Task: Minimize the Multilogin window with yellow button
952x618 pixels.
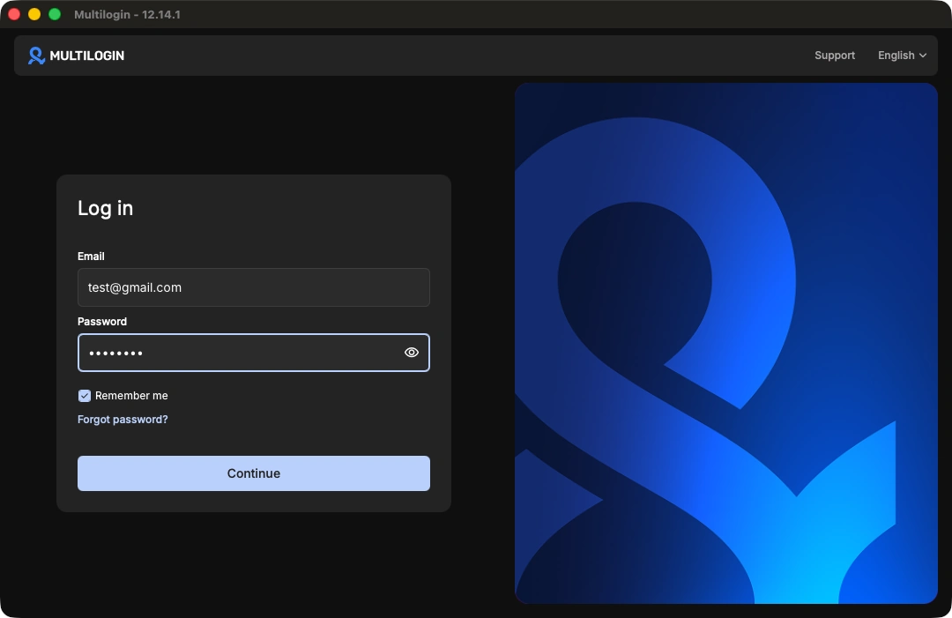Action: pos(34,15)
